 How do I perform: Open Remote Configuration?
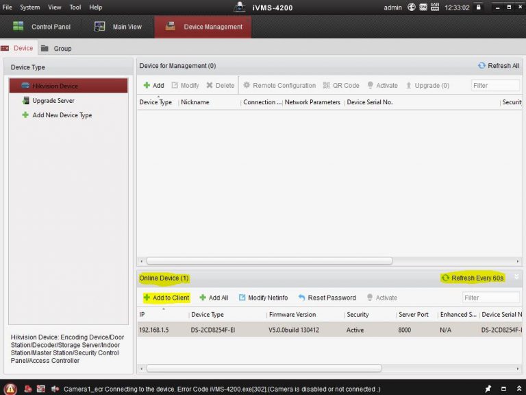click(279, 85)
